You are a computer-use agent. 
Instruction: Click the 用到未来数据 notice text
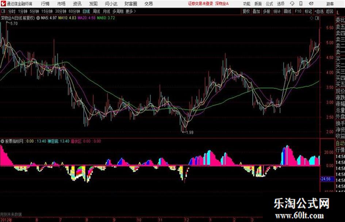11,214
